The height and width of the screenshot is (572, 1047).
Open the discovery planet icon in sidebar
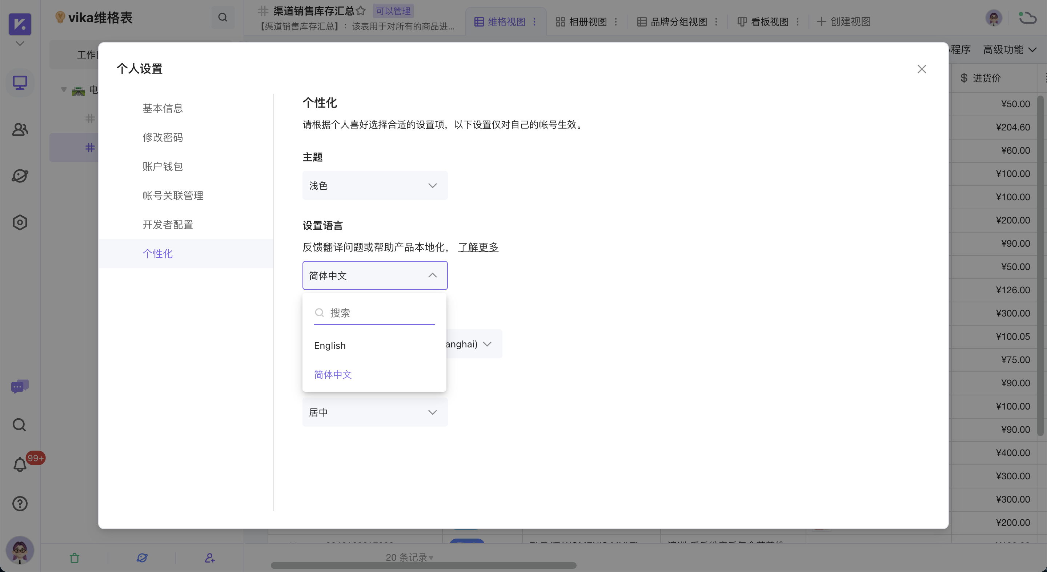click(x=19, y=176)
